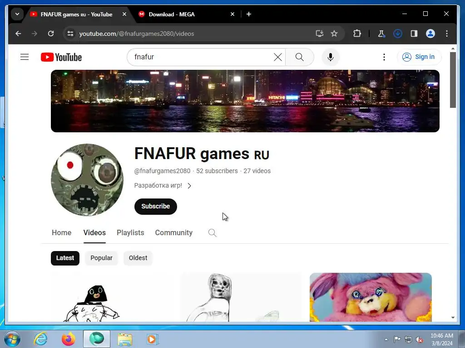The height and width of the screenshot is (348, 465).
Task: Select the Videos tab
Action: [94, 232]
